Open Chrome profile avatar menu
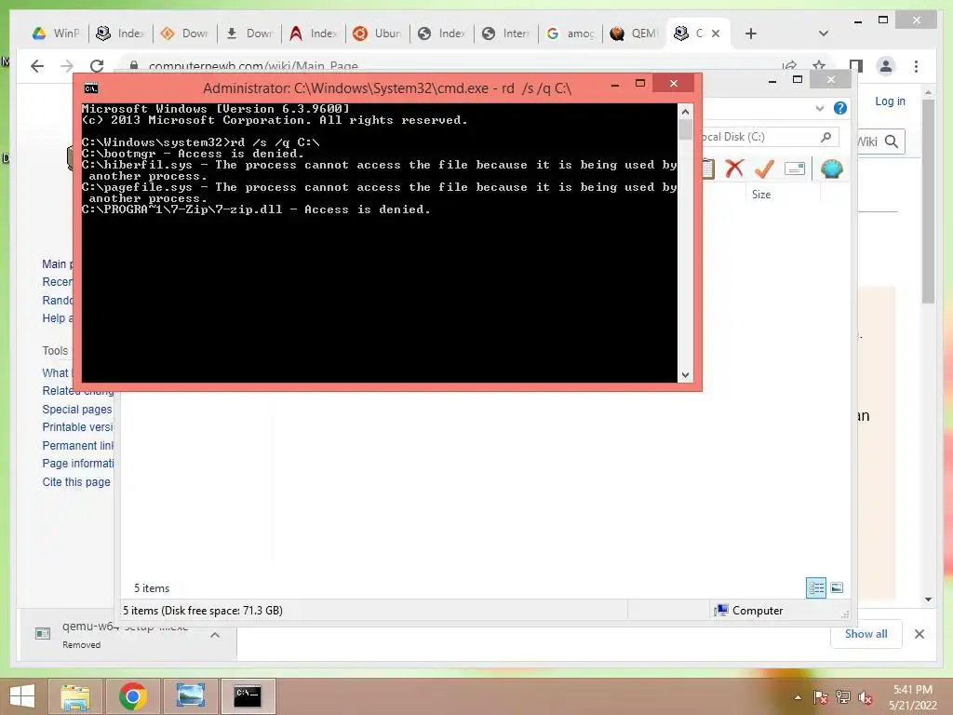This screenshot has width=953, height=715. point(886,66)
